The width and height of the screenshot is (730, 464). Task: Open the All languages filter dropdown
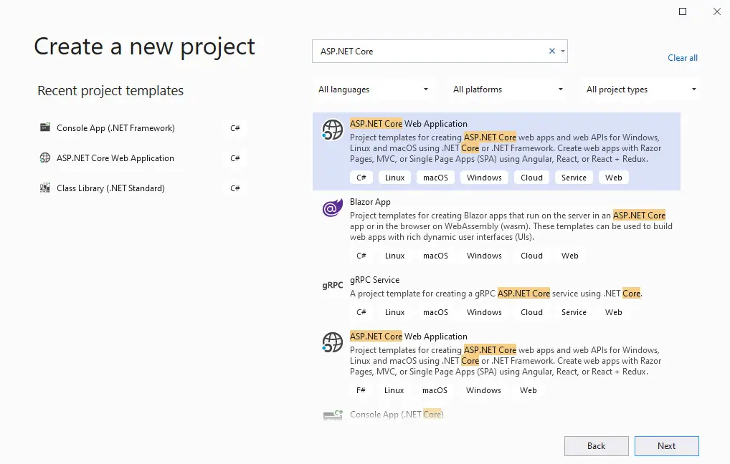tap(373, 90)
